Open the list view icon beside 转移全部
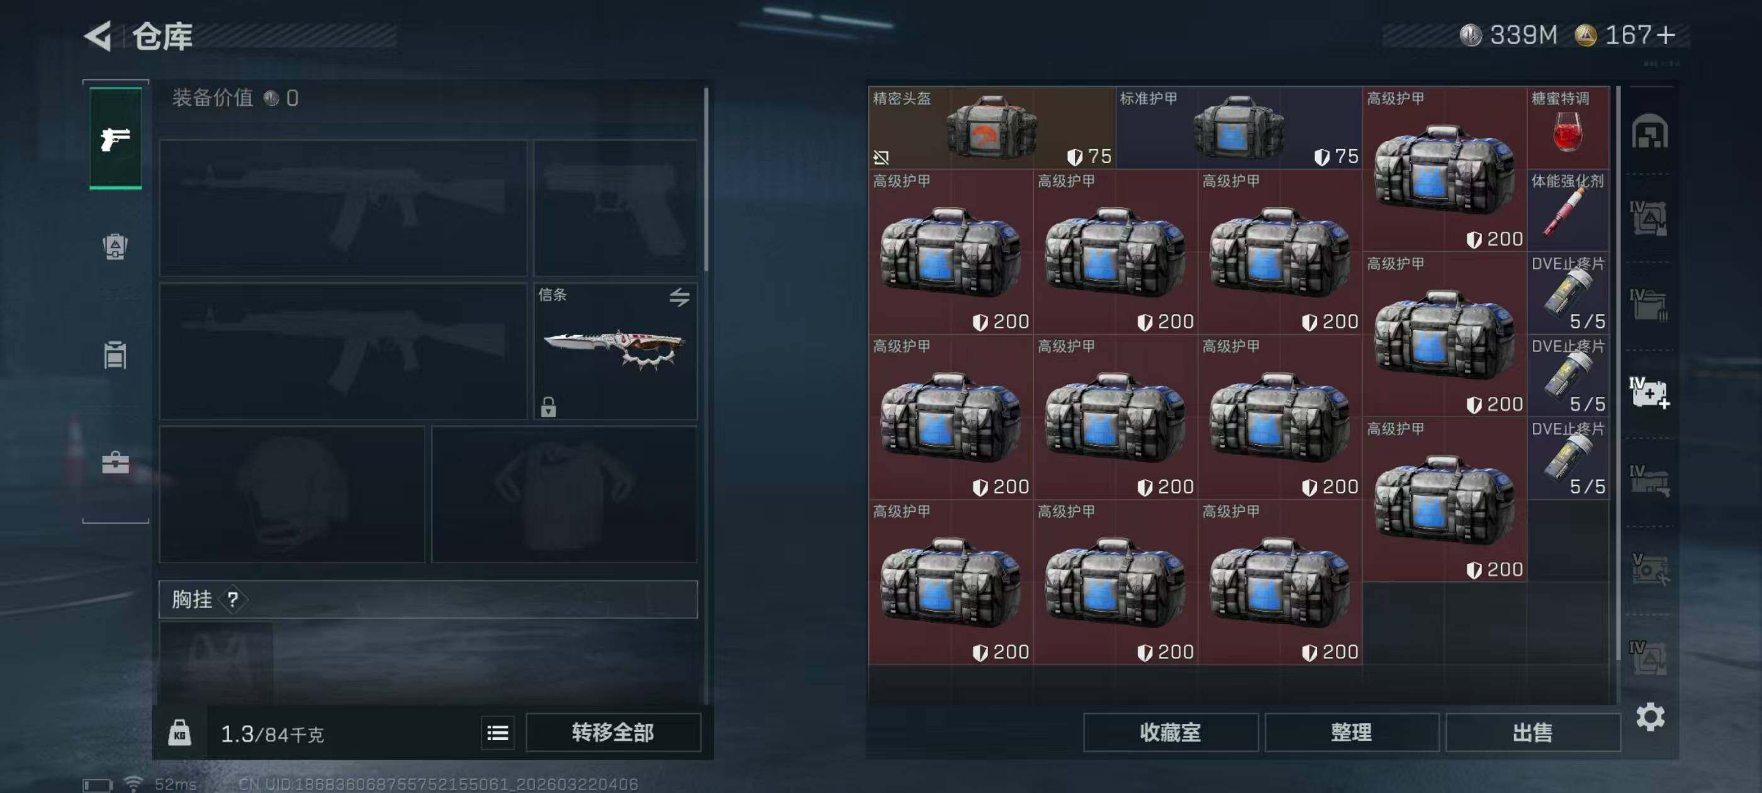This screenshot has height=793, width=1762. point(497,733)
